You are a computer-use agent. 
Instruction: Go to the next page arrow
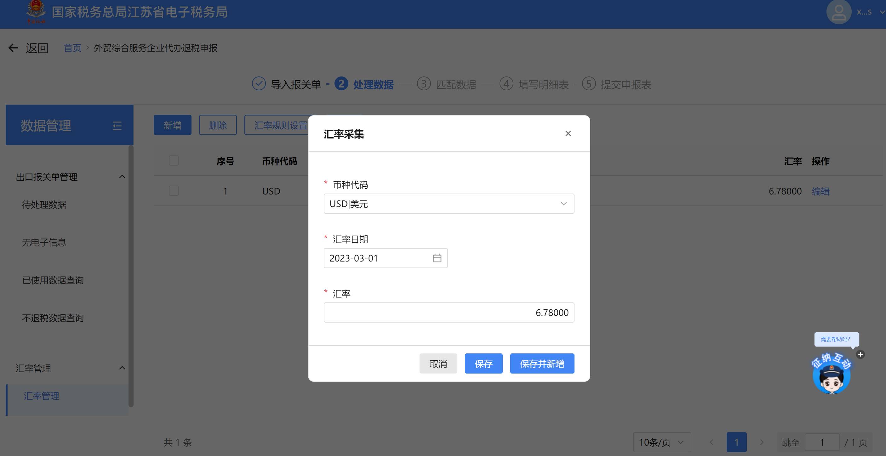[762, 442]
